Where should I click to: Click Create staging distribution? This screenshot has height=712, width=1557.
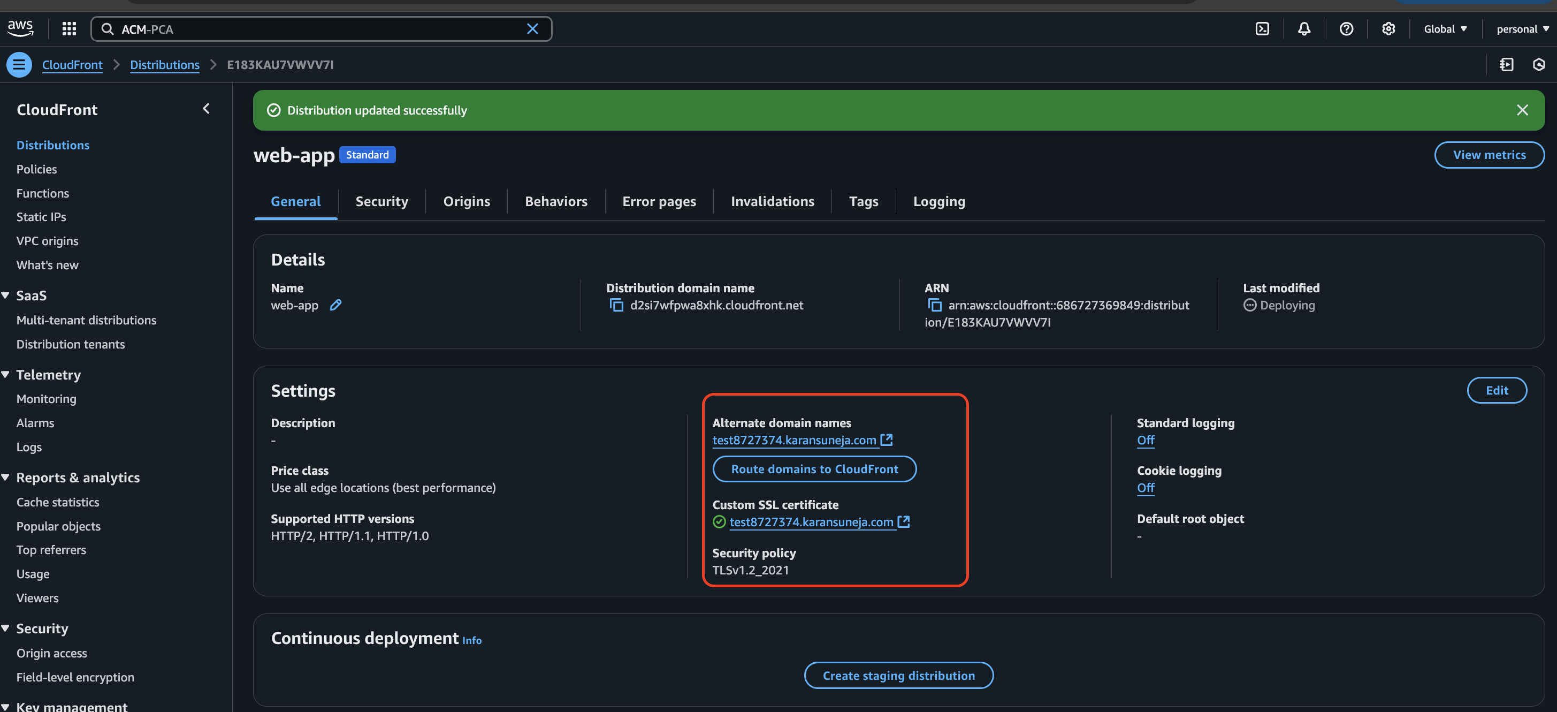(x=898, y=675)
